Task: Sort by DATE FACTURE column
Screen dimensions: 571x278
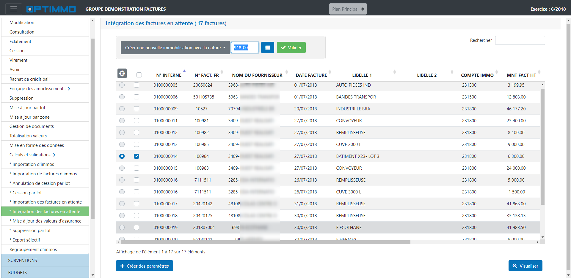Action: [311, 75]
